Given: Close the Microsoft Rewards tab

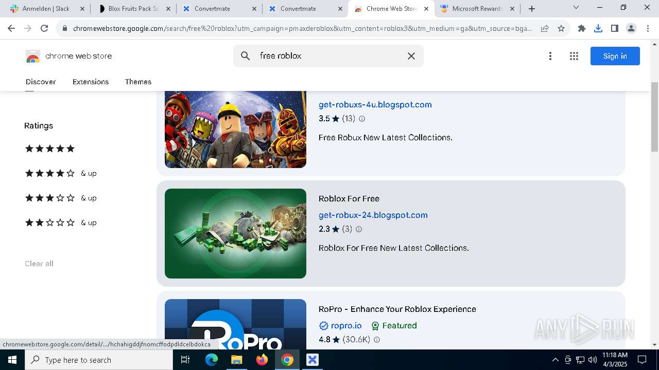Looking at the screenshot, I should 512,9.
